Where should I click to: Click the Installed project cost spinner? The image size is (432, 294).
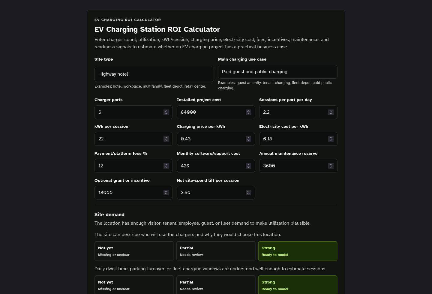(x=248, y=112)
